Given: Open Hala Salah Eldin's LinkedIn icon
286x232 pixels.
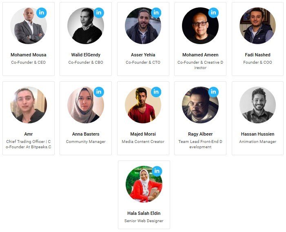Looking at the screenshot, I should click(157, 171).
